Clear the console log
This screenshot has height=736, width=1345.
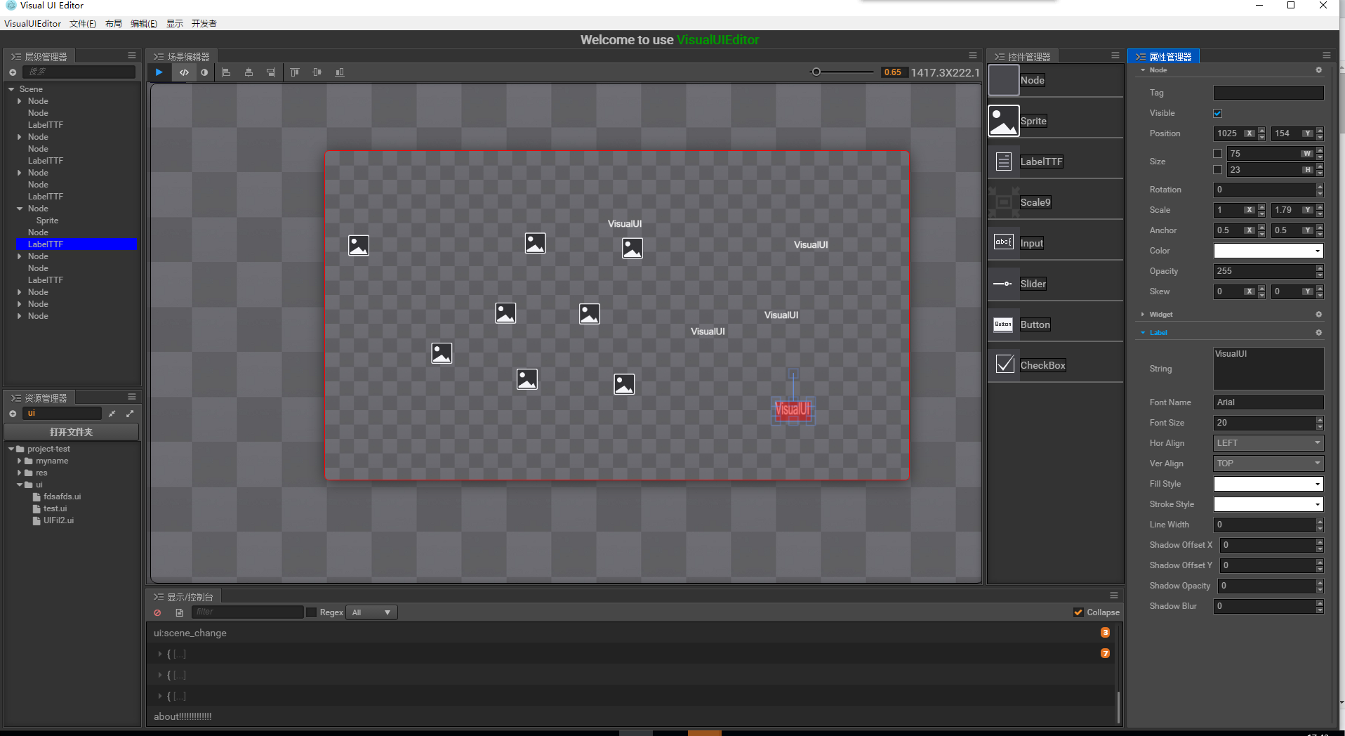[158, 613]
